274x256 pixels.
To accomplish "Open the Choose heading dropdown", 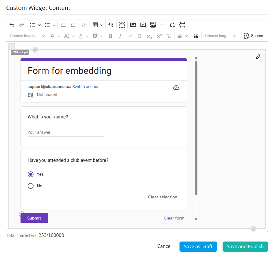I will (x=27, y=36).
